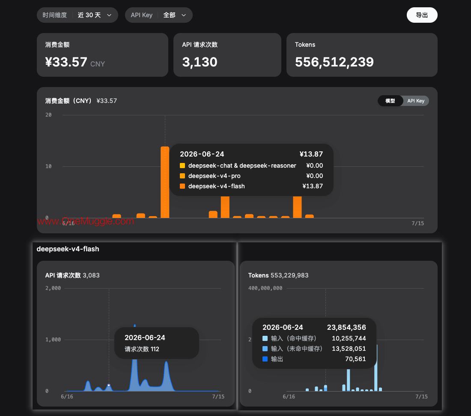Expand the chevron beside 全部
Viewport: 471px width, 416px height.
coord(184,15)
